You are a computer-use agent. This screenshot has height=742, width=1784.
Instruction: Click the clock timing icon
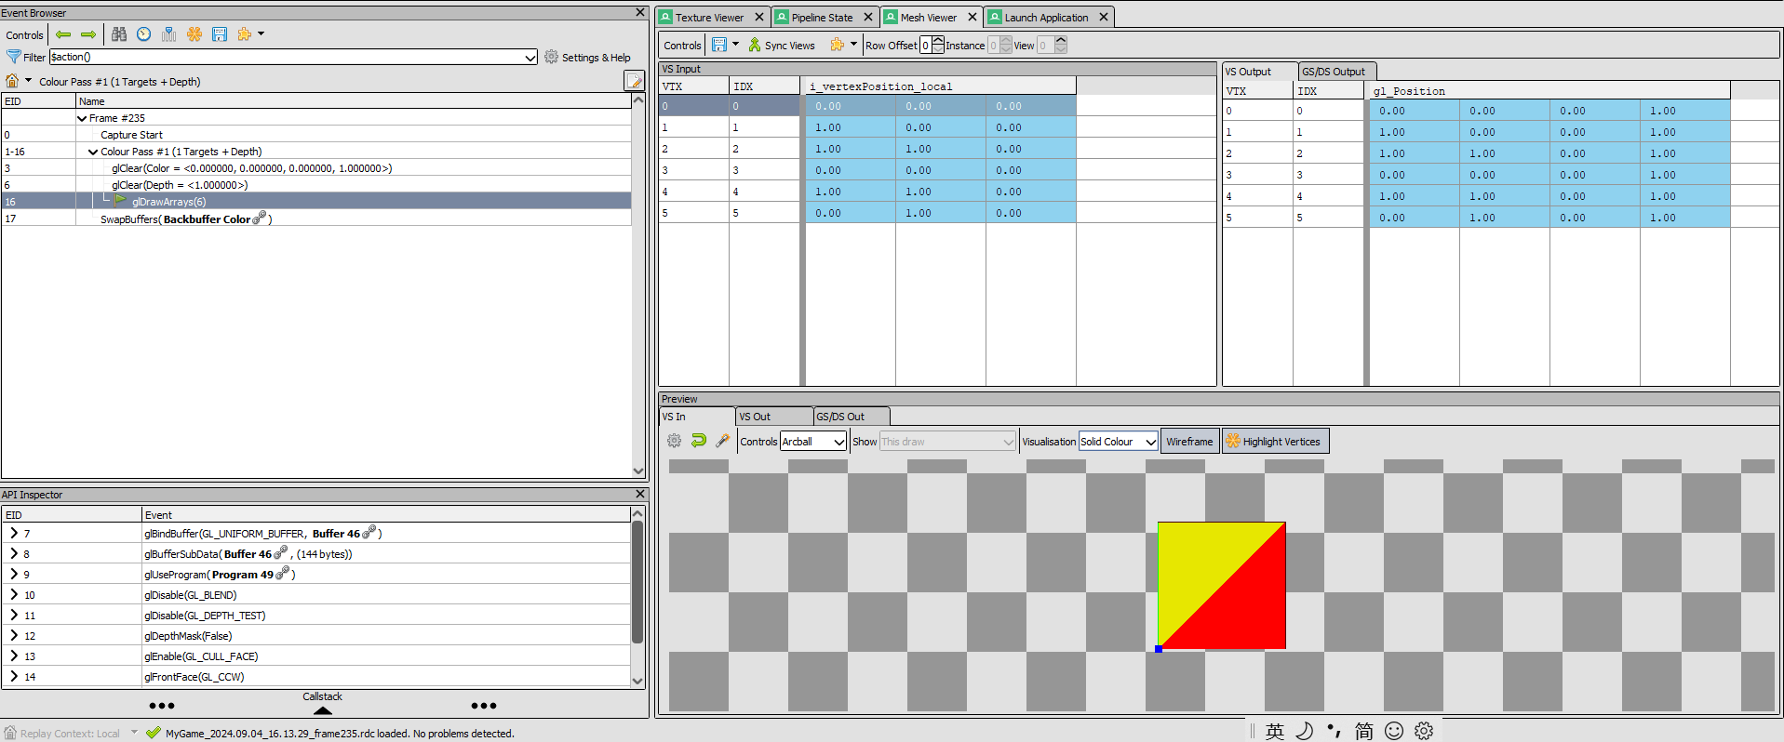[x=144, y=34]
